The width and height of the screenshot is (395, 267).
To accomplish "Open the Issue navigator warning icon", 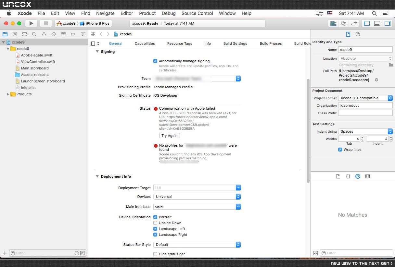I will coord(44,34).
